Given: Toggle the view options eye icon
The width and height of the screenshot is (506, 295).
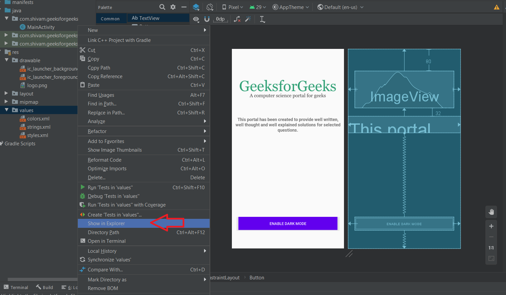Looking at the screenshot, I should click(x=196, y=19).
